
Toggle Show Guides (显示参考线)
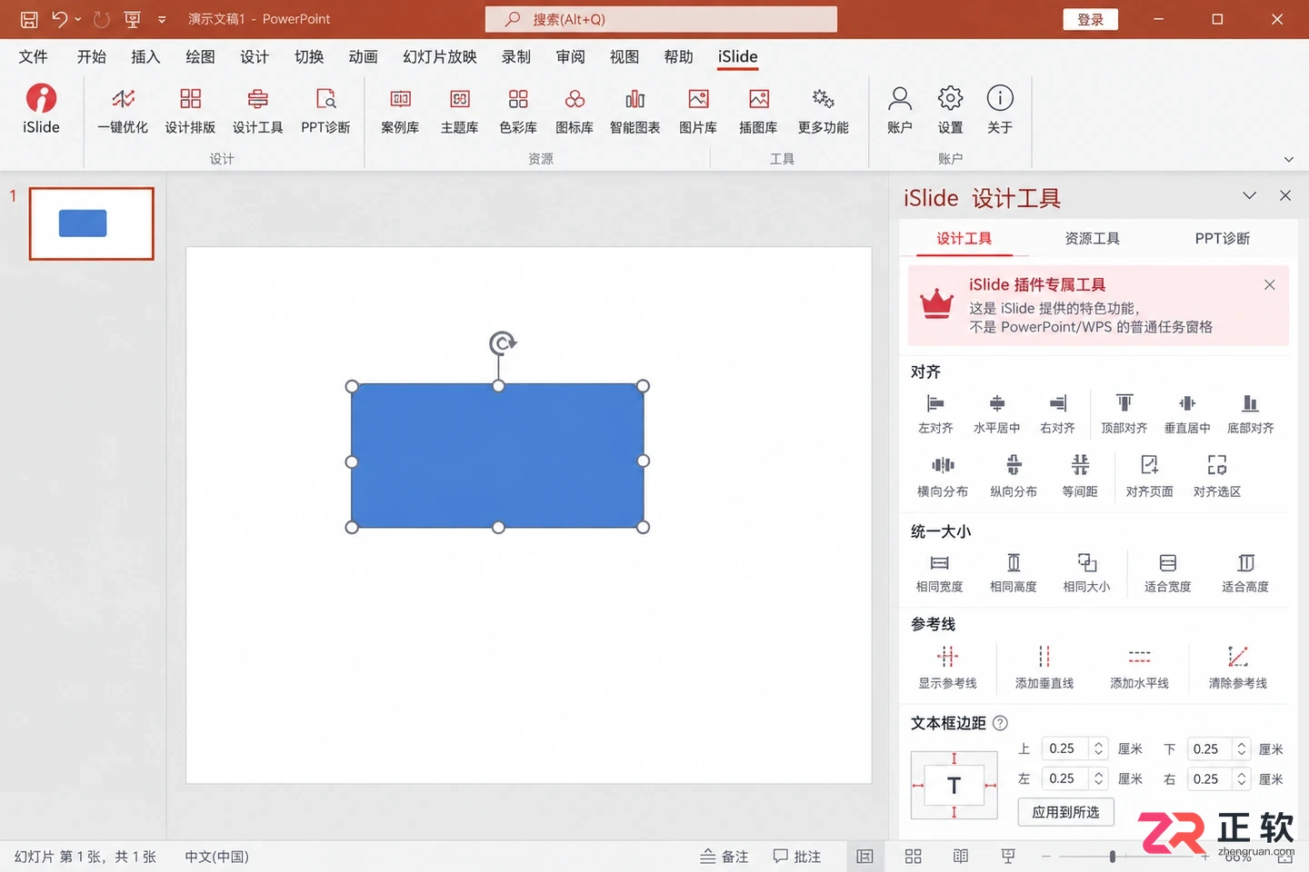click(x=947, y=667)
